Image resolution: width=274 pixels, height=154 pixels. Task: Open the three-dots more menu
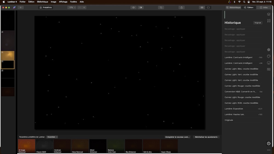pyautogui.click(x=269, y=150)
